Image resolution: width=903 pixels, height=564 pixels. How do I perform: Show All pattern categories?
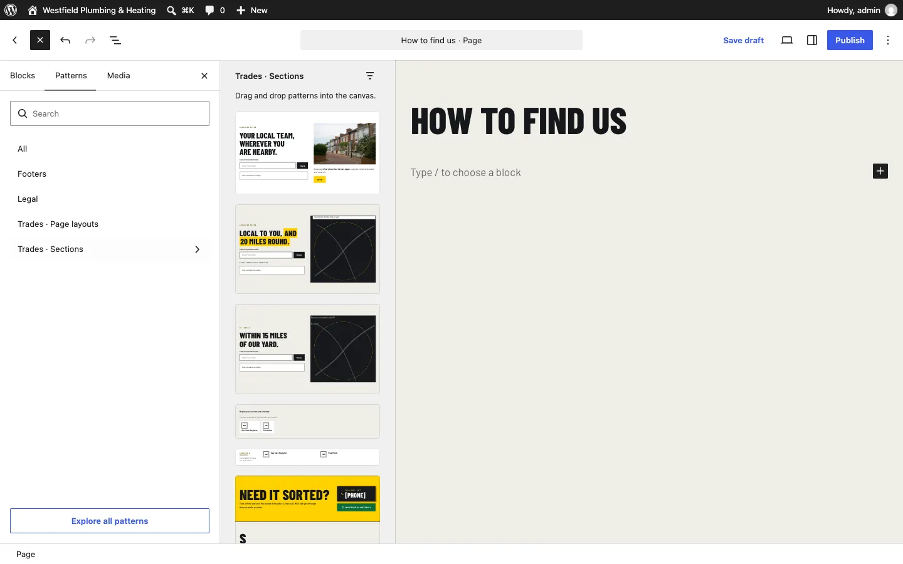point(110,149)
